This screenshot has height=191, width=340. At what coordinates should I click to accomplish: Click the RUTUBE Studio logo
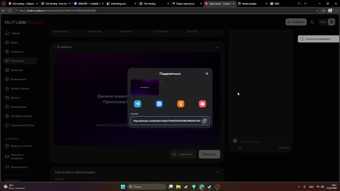(x=24, y=22)
